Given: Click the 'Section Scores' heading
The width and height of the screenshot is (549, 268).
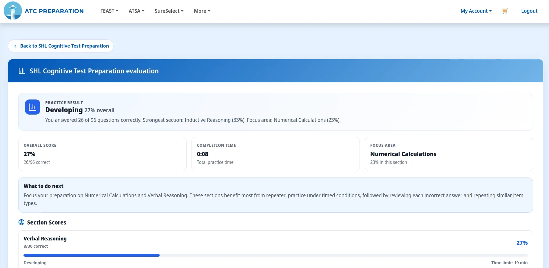Looking at the screenshot, I should [x=47, y=222].
